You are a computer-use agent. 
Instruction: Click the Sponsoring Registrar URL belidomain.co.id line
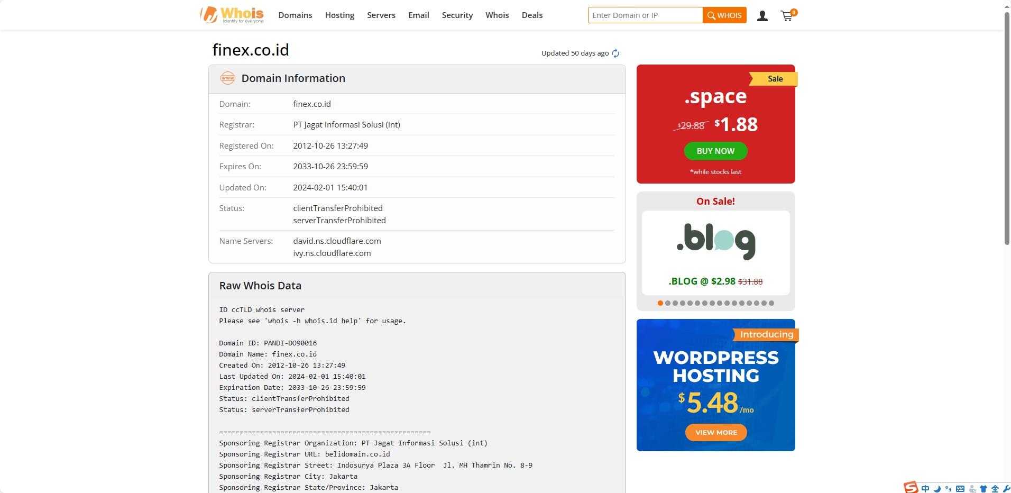(305, 454)
